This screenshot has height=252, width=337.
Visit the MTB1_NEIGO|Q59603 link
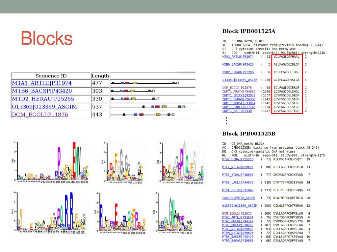tap(238, 229)
